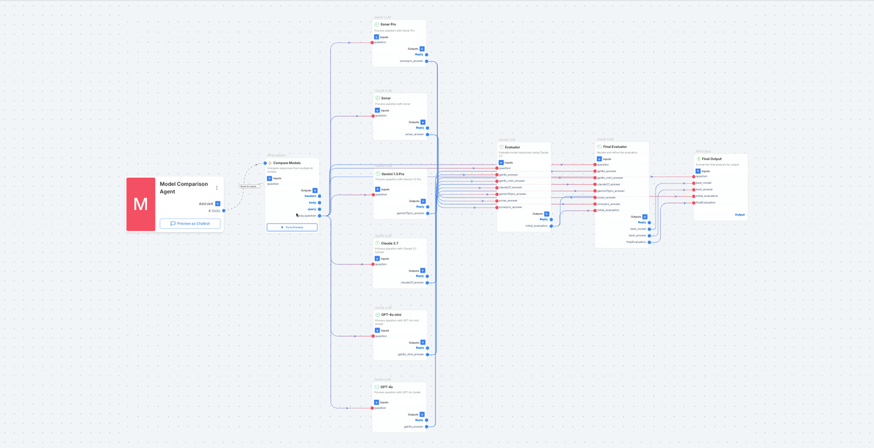Add an input to the Sonar Pro node

coord(376,37)
